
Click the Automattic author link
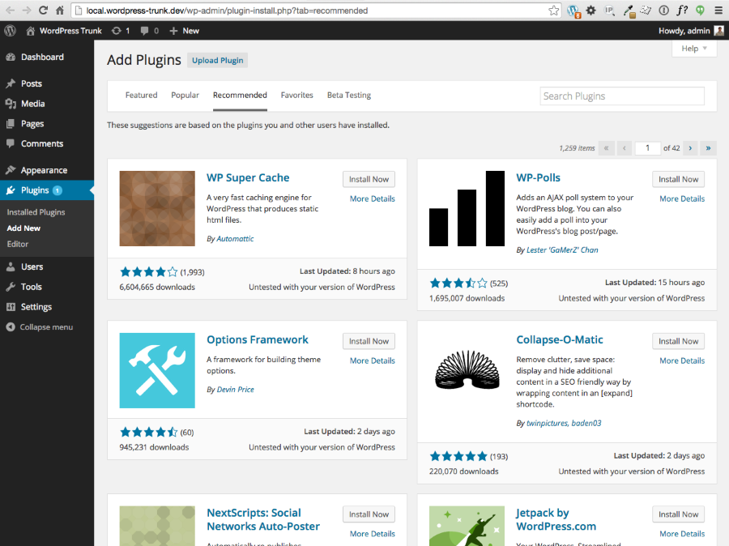click(235, 239)
